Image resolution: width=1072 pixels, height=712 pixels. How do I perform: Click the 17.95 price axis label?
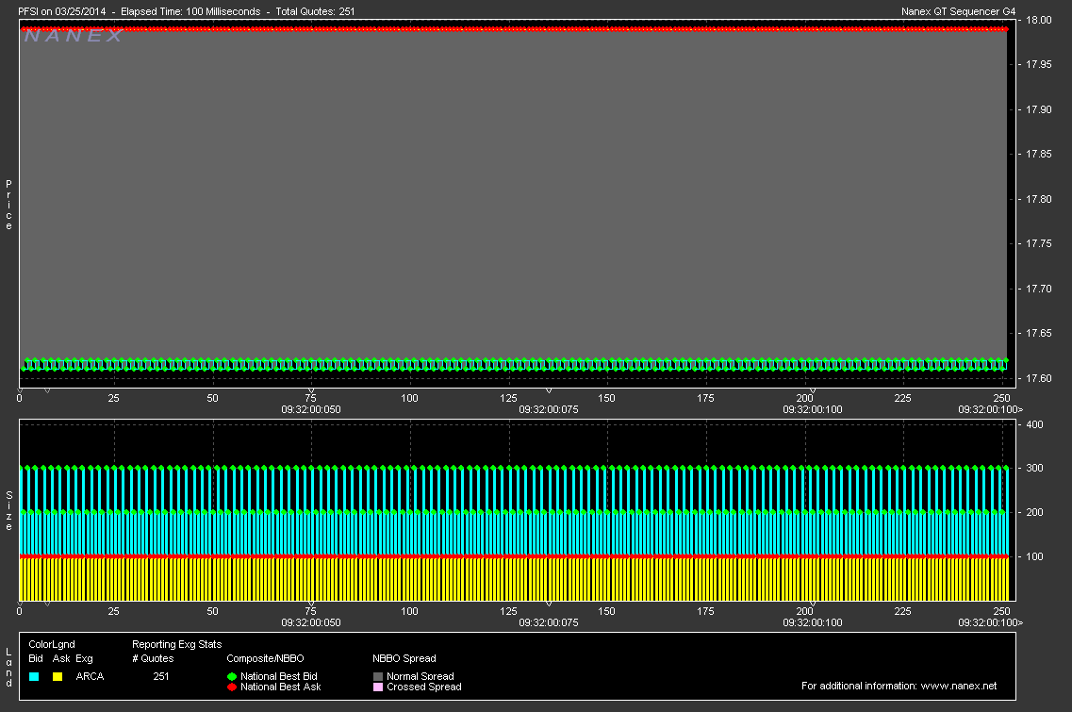click(1038, 64)
